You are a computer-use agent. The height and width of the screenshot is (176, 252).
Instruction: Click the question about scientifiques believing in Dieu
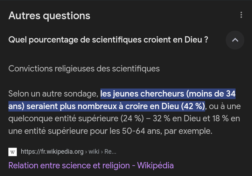coord(108,40)
